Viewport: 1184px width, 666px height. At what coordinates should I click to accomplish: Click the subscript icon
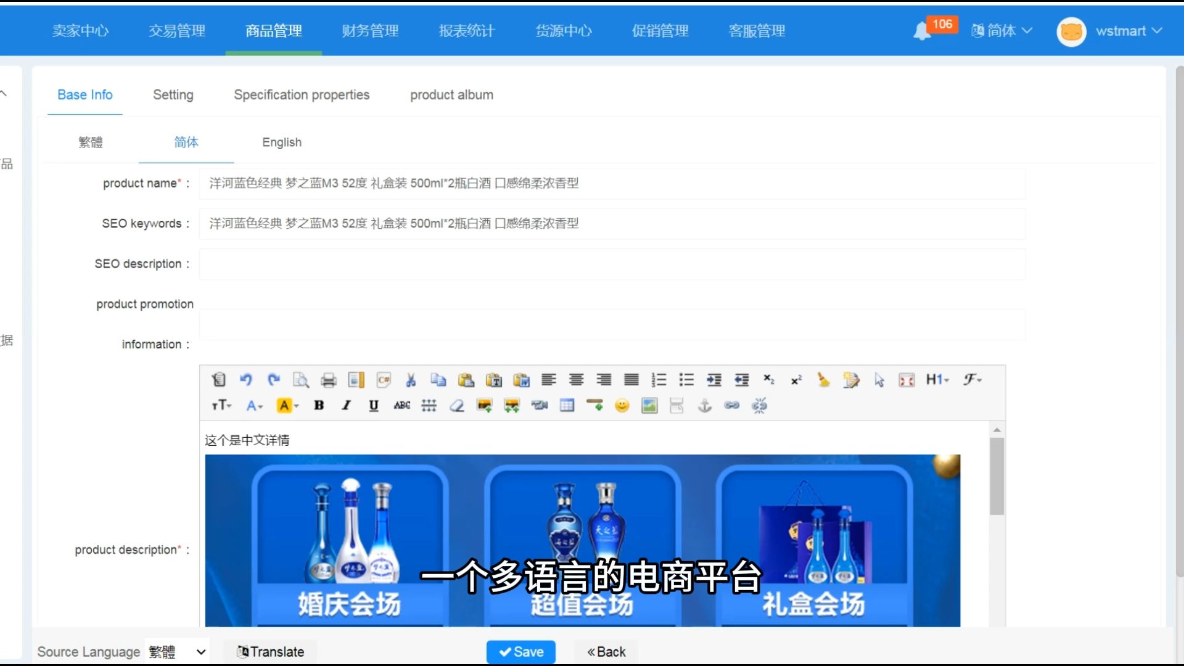769,380
